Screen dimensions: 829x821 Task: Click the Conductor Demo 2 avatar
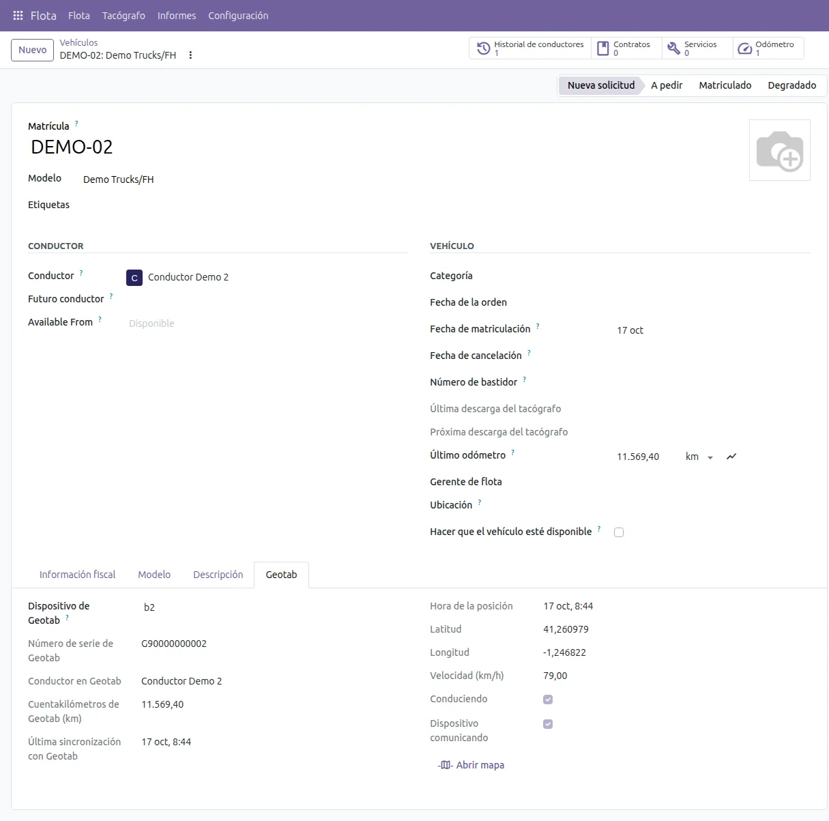[134, 278]
